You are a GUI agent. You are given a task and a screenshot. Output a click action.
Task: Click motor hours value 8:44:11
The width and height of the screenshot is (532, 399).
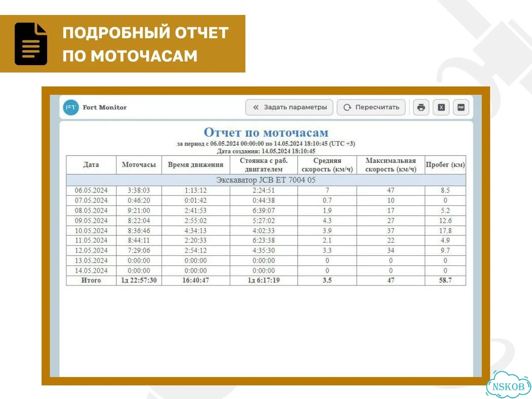[x=139, y=240]
